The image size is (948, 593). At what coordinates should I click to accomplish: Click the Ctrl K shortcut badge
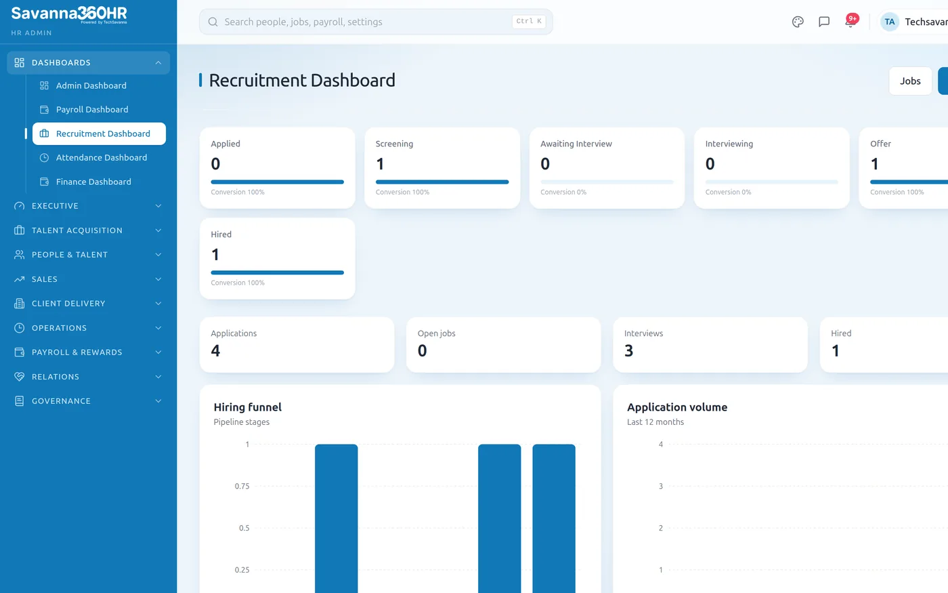coord(529,22)
